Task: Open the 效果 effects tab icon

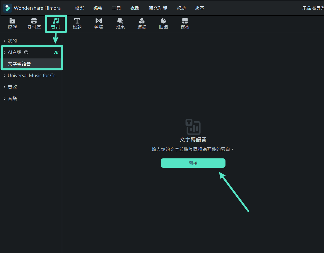Action: 120,21
